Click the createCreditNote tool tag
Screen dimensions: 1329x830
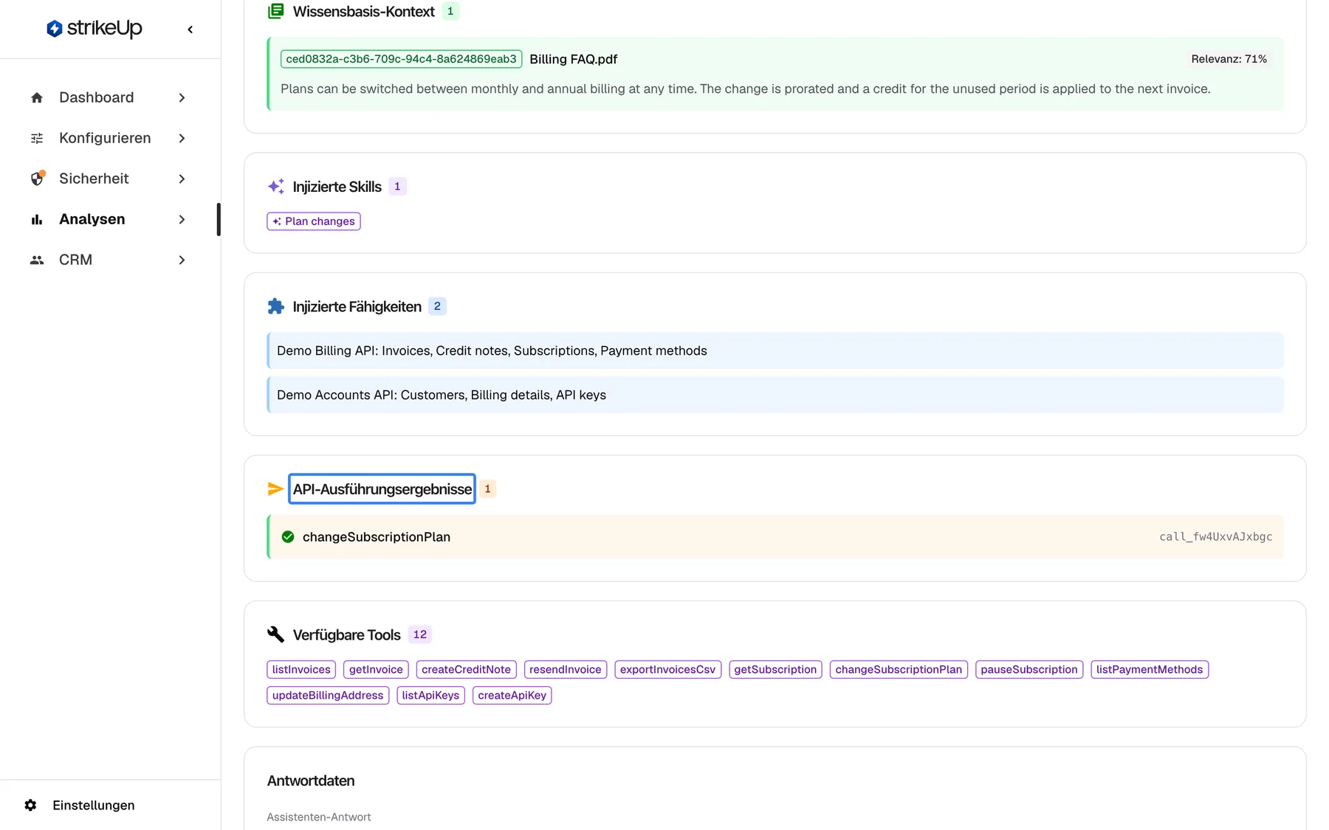466,669
